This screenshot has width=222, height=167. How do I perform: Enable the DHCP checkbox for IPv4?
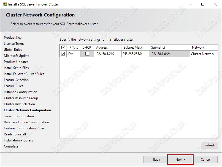(87, 54)
